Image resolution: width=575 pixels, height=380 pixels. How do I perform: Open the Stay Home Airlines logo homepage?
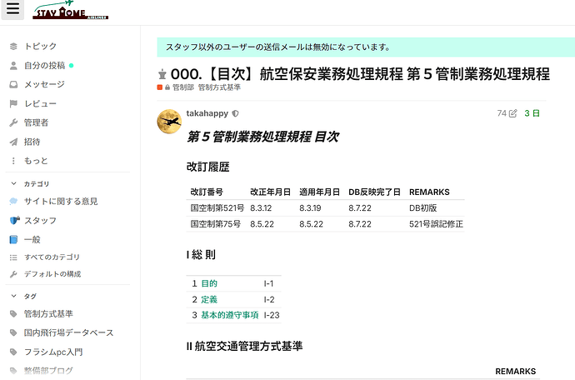[70, 10]
